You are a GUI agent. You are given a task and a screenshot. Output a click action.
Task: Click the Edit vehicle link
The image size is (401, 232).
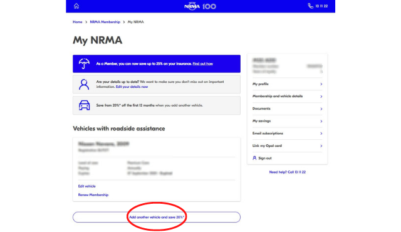86,186
